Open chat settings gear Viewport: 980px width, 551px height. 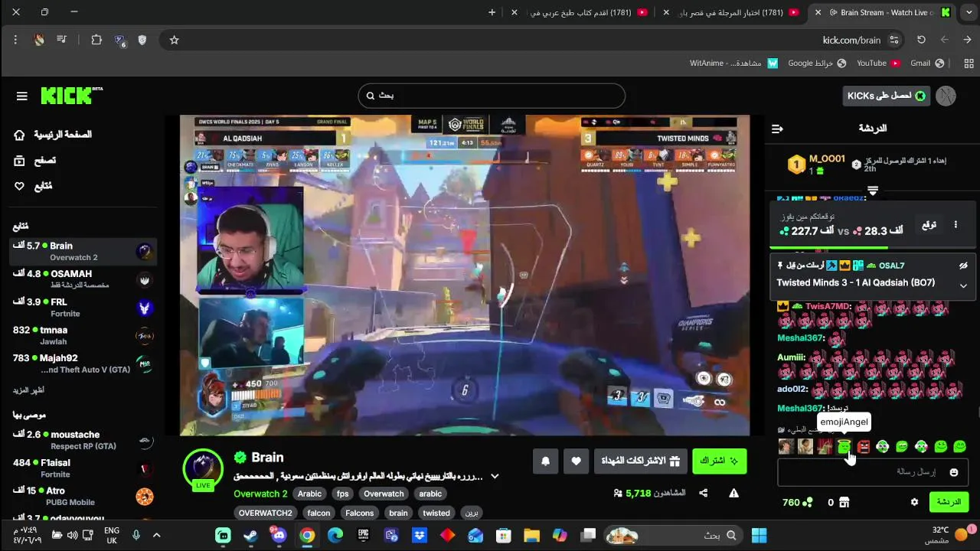914,502
